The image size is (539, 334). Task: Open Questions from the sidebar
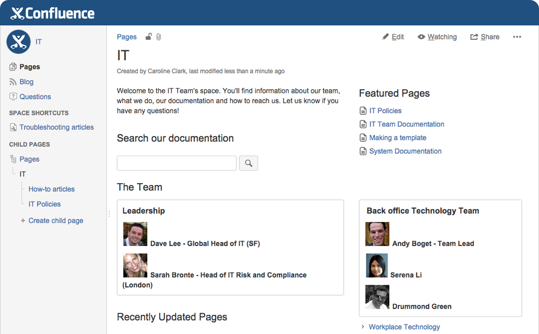[x=35, y=97]
